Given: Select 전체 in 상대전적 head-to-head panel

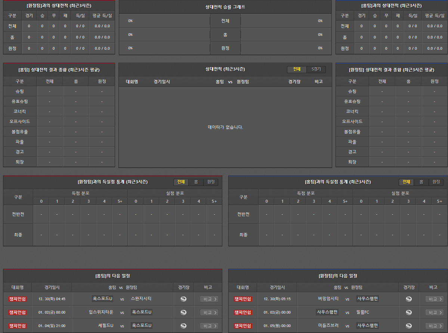Looking at the screenshot, I should coord(297,69).
